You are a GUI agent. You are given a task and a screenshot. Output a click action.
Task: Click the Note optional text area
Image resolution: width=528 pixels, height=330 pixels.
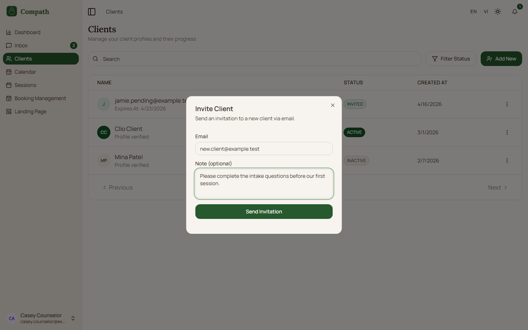[x=264, y=184]
